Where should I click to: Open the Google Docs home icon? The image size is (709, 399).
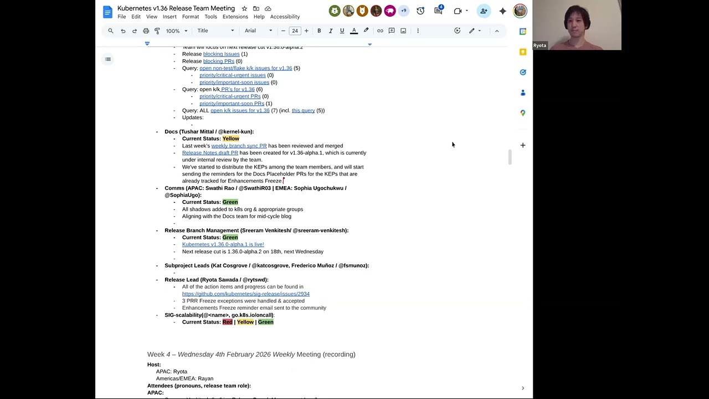coord(107,12)
